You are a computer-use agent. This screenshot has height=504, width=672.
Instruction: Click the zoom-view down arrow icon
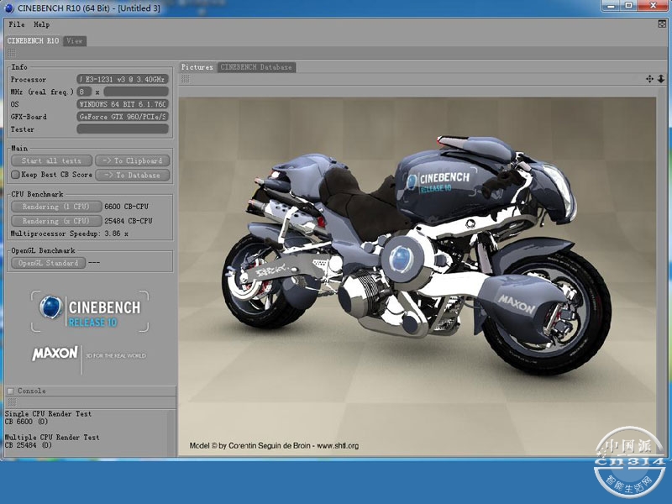click(661, 79)
